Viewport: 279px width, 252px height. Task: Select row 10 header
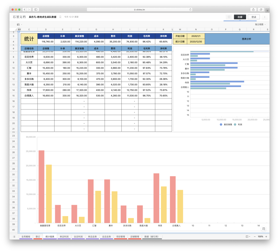click(13, 68)
